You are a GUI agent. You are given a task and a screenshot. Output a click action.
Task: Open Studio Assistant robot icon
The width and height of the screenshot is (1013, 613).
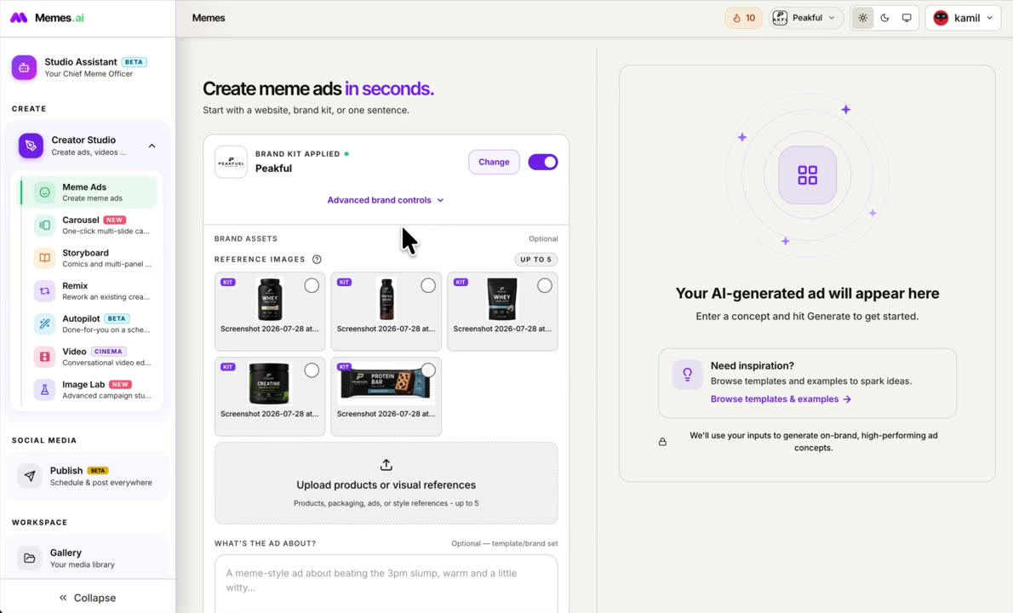coord(24,67)
